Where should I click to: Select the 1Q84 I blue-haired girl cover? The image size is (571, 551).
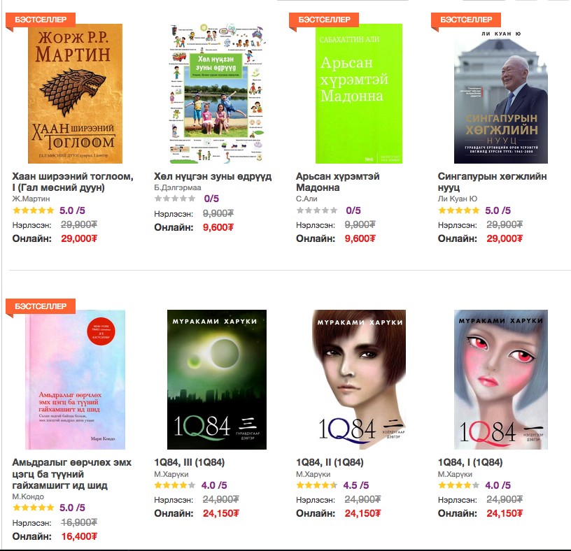pyautogui.click(x=501, y=380)
